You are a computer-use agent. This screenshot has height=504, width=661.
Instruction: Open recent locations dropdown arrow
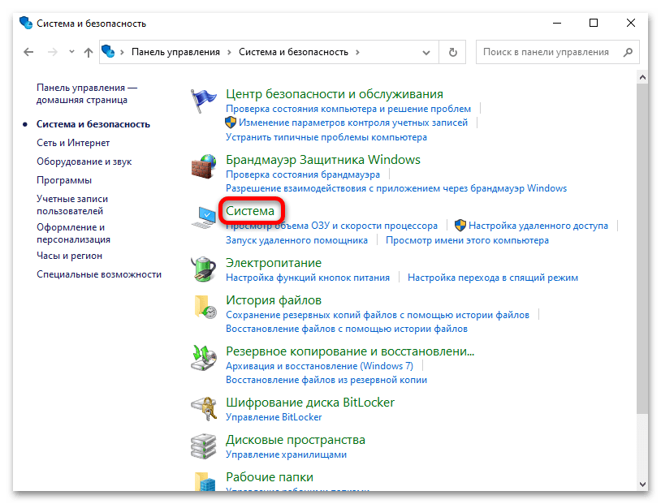tap(71, 52)
